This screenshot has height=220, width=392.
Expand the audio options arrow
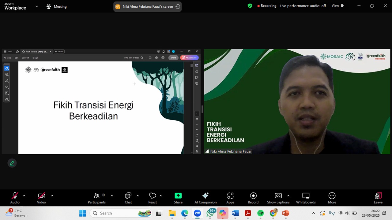[x=24, y=196]
